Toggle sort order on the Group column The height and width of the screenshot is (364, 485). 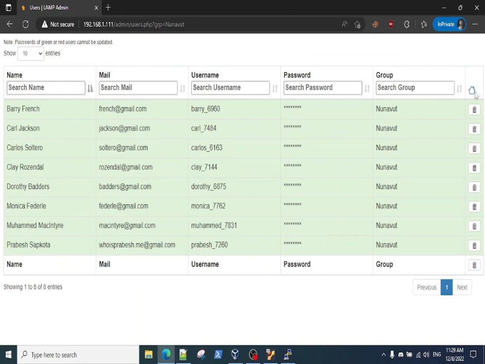[459, 88]
